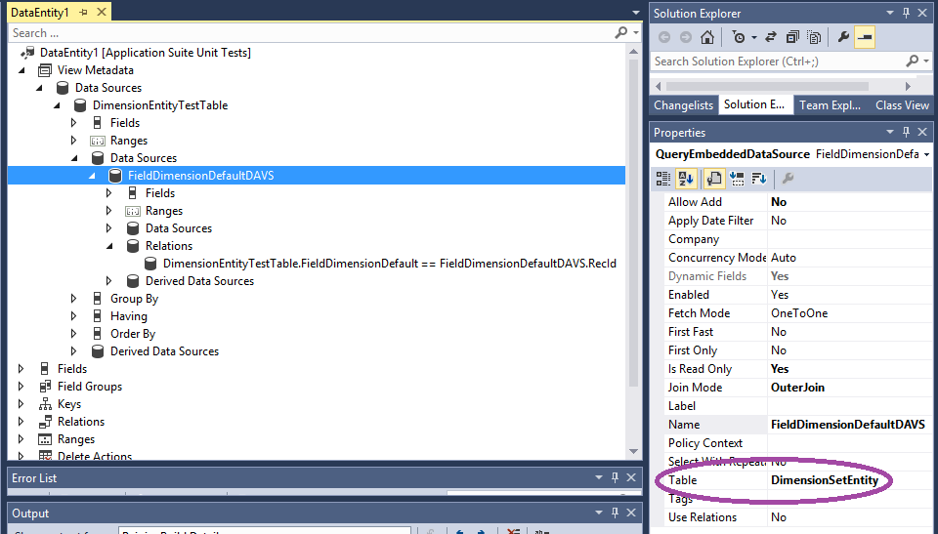Switch to the Team Explorer tab
The height and width of the screenshot is (534, 938).
pyautogui.click(x=830, y=105)
